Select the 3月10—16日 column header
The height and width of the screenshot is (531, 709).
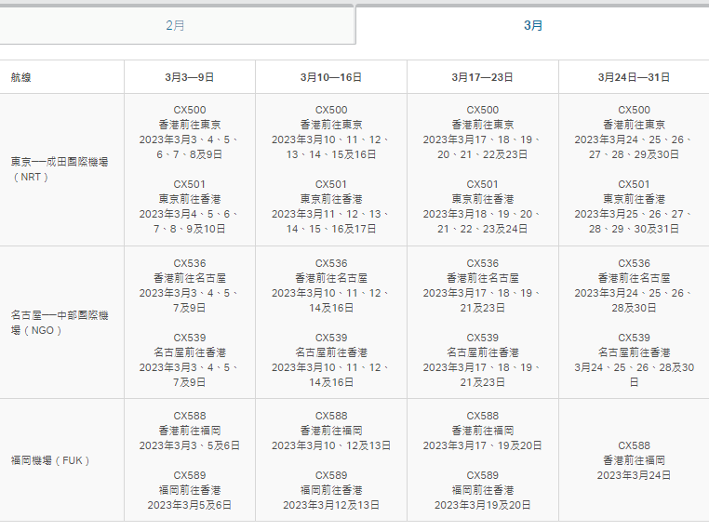tap(331, 77)
